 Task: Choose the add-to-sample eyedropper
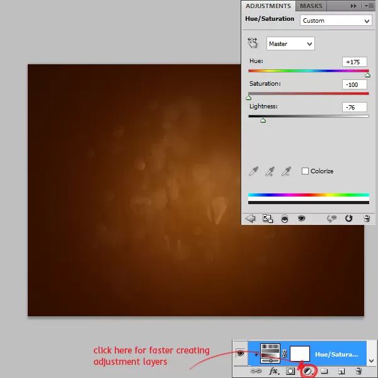(270, 171)
